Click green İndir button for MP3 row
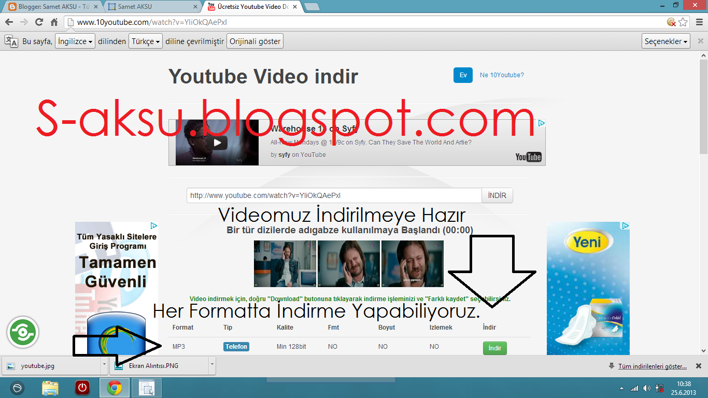This screenshot has width=708, height=398. pyautogui.click(x=494, y=348)
